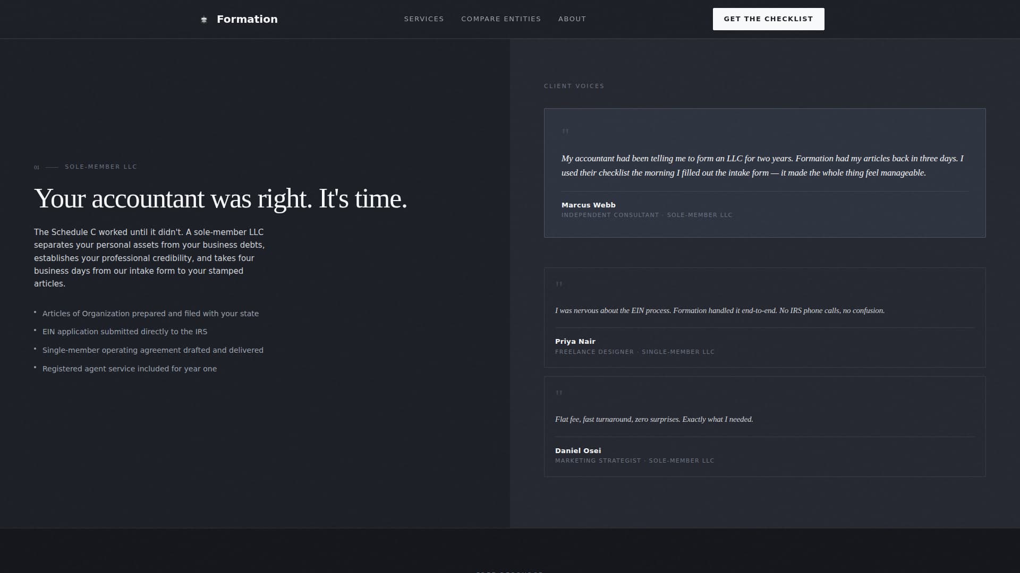Open the Daniel Osei testimonial quote
Image resolution: width=1020 pixels, height=573 pixels.
click(x=654, y=419)
